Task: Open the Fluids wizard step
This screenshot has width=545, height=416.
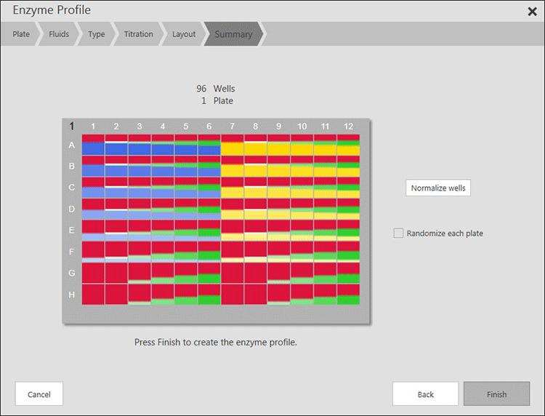Action: click(x=59, y=34)
